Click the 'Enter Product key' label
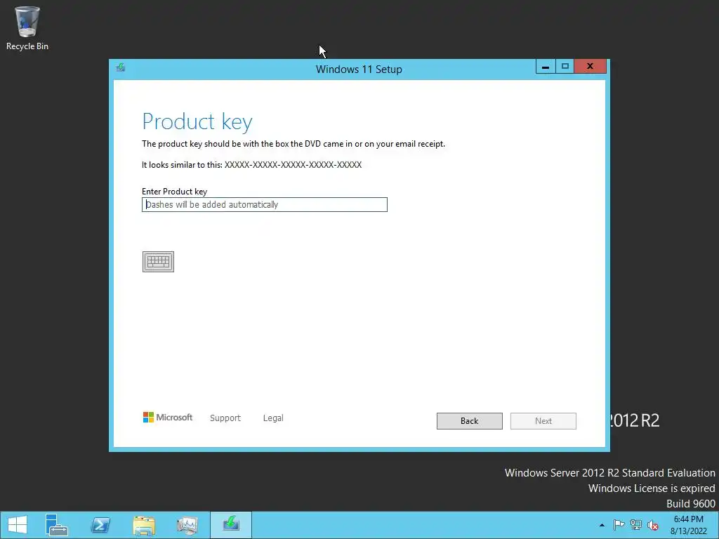 click(174, 192)
